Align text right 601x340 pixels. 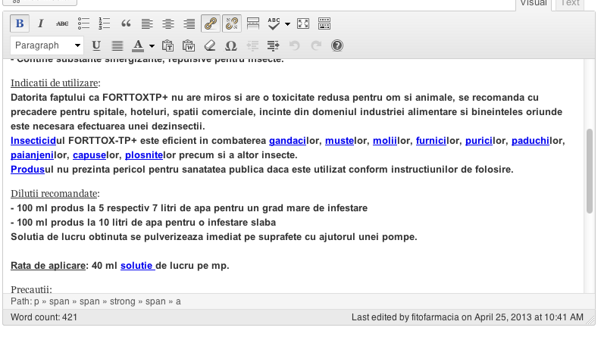189,23
